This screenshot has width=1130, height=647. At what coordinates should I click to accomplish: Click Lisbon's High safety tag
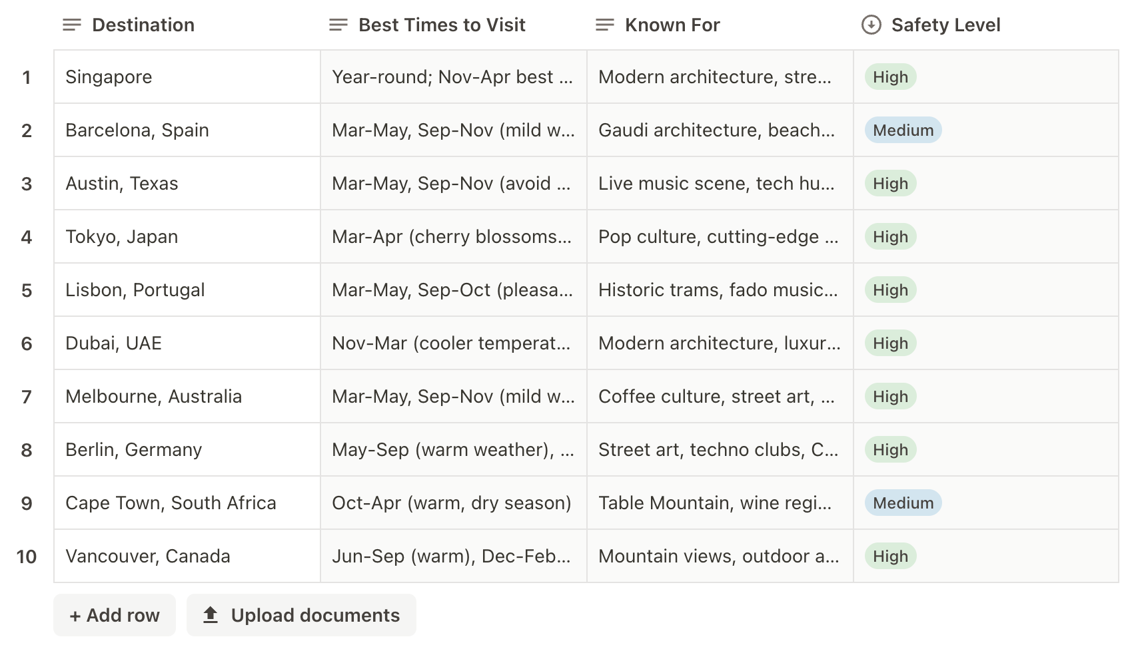pyautogui.click(x=891, y=290)
